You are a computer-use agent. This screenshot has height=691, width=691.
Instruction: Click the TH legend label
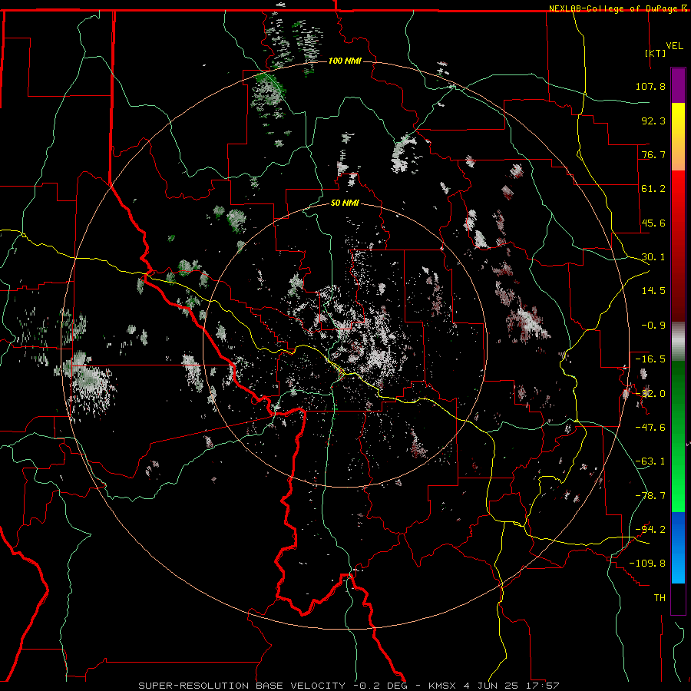click(x=660, y=598)
